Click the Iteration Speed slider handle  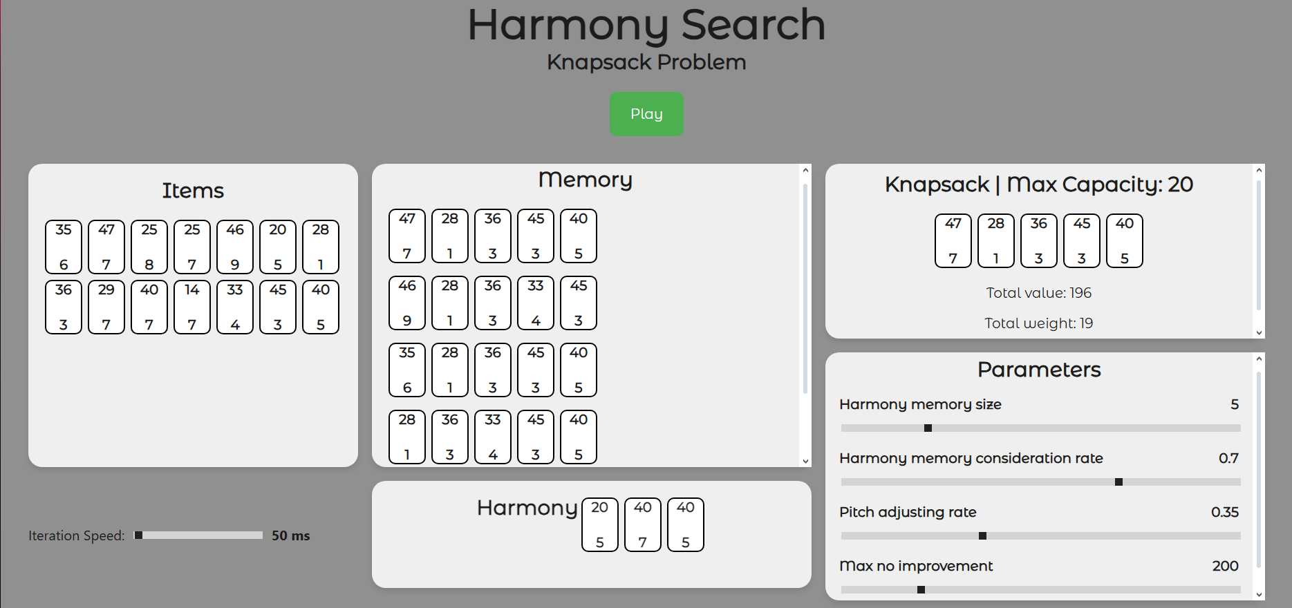[x=139, y=535]
